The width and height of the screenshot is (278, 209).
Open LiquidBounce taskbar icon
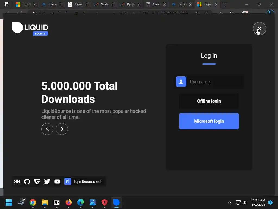pyautogui.click(x=116, y=202)
